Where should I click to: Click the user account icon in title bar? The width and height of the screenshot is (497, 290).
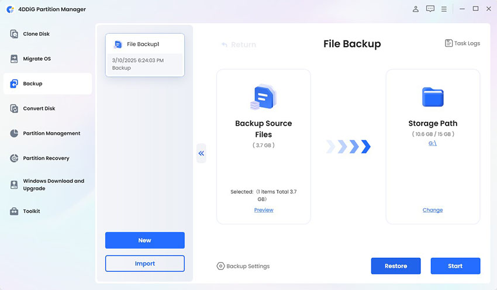pos(416,9)
